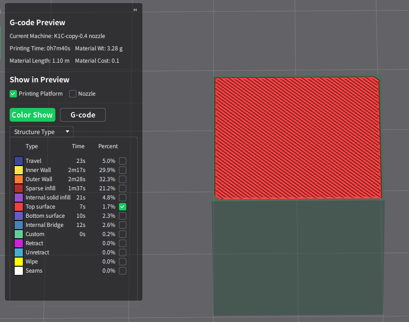The height and width of the screenshot is (322, 409).
Task: Click the white Seams color swatch
Action: 19,271
